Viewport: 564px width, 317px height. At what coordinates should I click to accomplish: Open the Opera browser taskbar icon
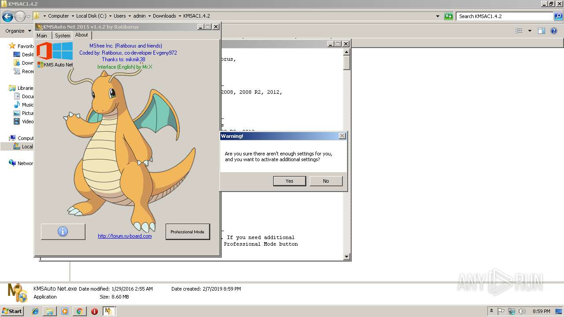[94, 311]
